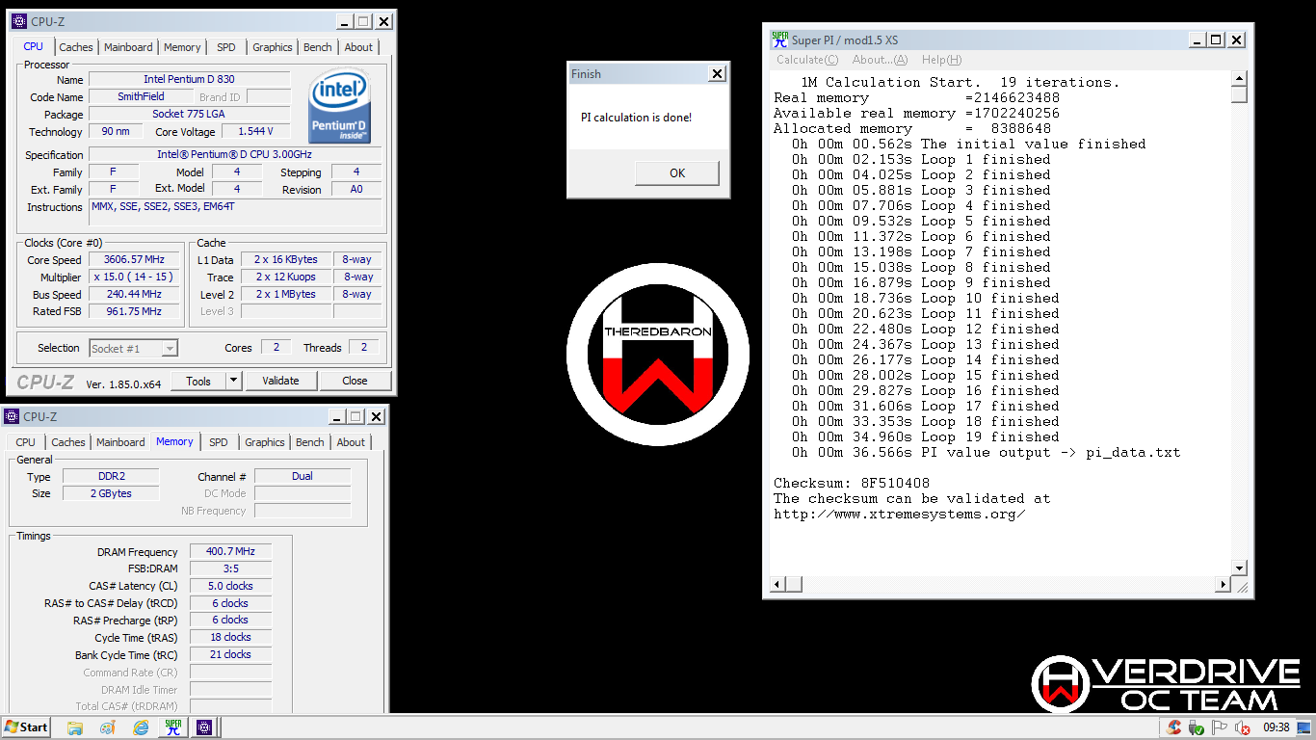The height and width of the screenshot is (740, 1316).
Task: Open SPD tab in top CPU-Z window
Action: [225, 47]
